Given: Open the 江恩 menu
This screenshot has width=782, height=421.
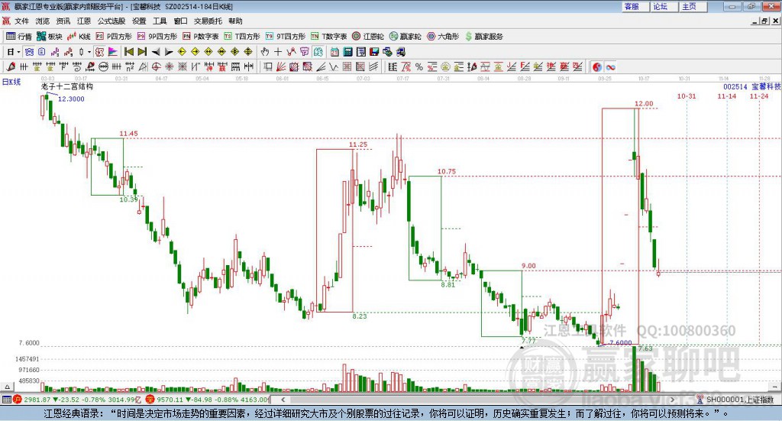Looking at the screenshot, I should click(84, 21).
